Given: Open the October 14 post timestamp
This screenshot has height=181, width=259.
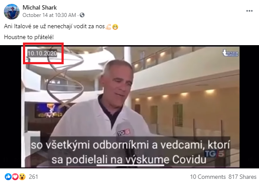Looking at the screenshot, I should 49,15.
